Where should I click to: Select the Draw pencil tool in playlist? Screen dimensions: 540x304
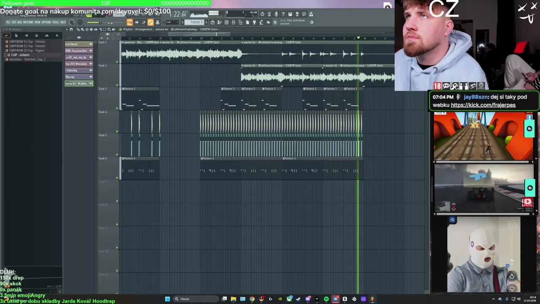click(x=78, y=30)
